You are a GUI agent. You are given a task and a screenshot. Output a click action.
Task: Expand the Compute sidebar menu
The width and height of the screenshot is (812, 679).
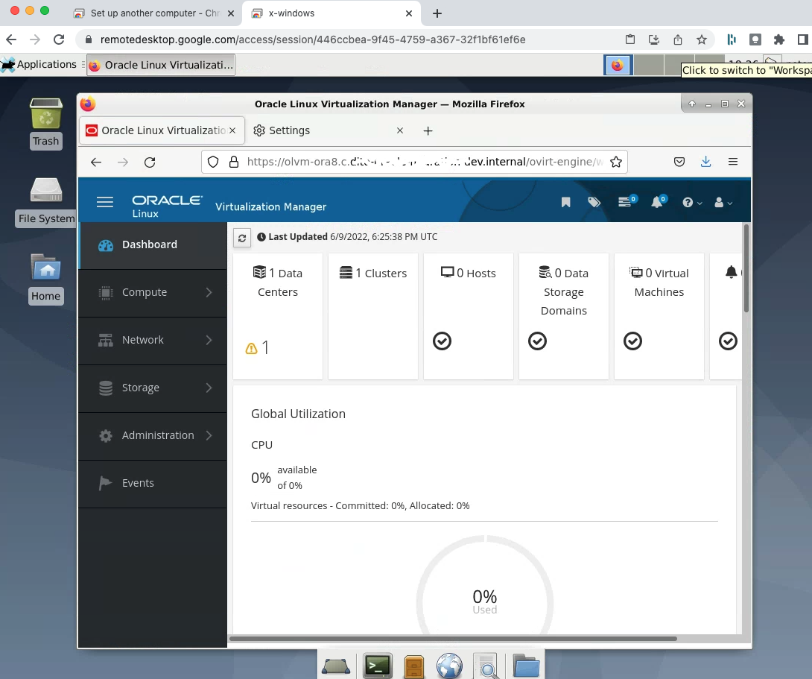[153, 292]
